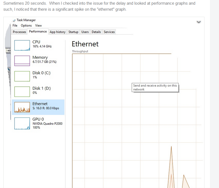The height and width of the screenshot is (188, 219).
Task: Select the Ethernet throughput mini graph
Action: click(x=22, y=107)
